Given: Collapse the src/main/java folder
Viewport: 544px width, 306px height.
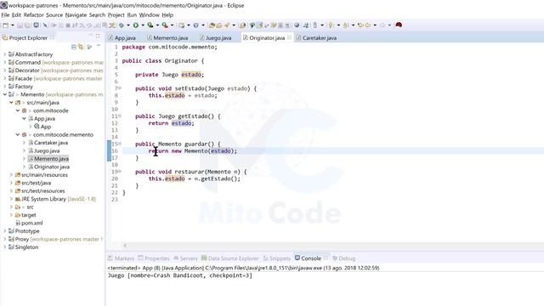Looking at the screenshot, I should [x=11, y=102].
